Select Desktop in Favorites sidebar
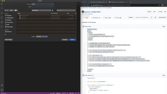 8,20
